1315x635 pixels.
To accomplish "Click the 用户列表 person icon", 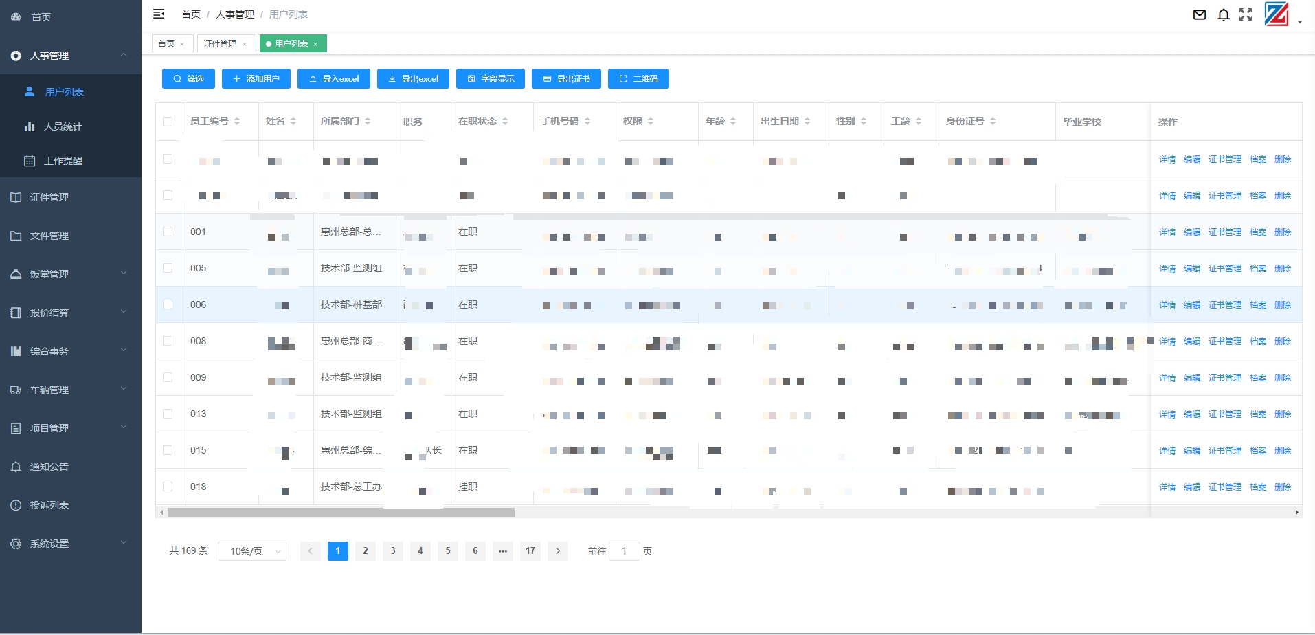I will (x=30, y=91).
